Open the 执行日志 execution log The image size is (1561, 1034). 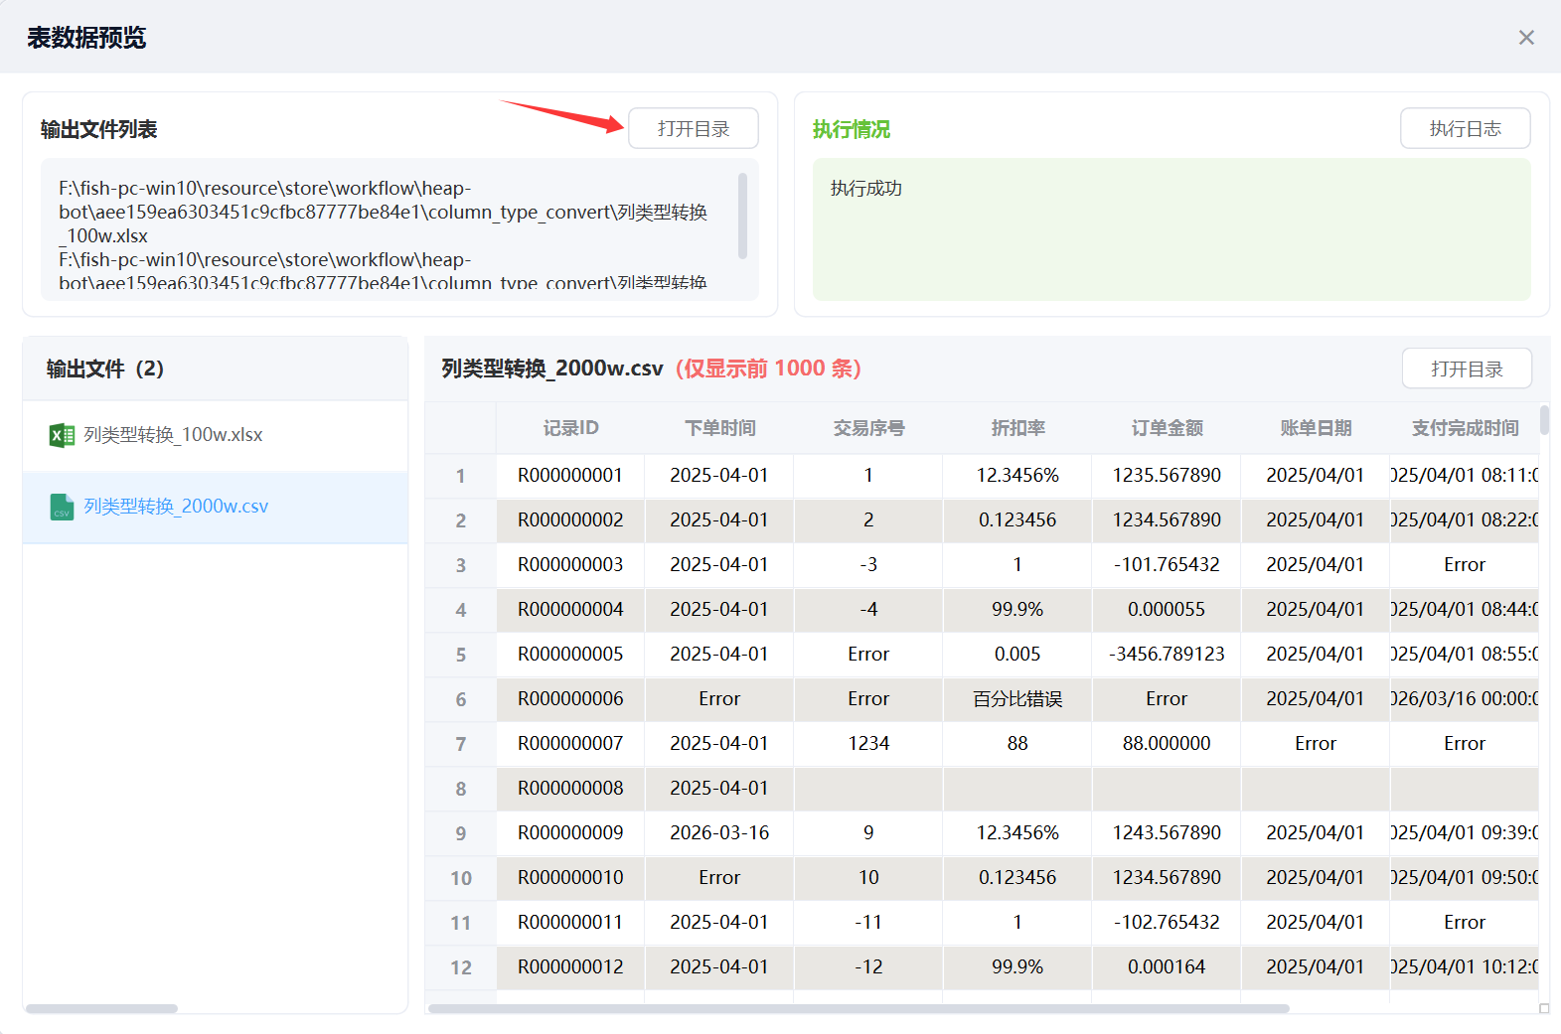click(x=1465, y=129)
